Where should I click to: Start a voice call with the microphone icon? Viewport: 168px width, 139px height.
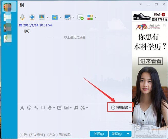tap(22, 17)
